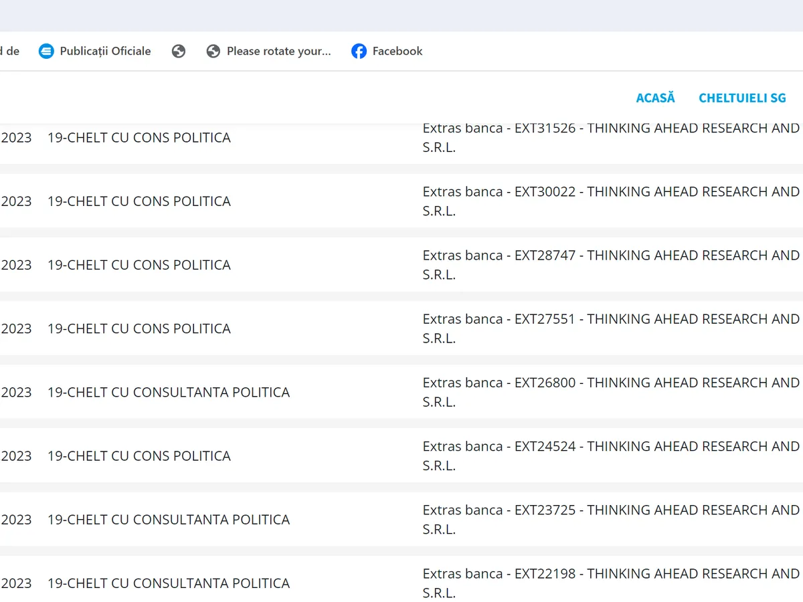Screen dimensions: 803x602
Task: Click the unlabeled globe bookmark icon
Action: 178,51
